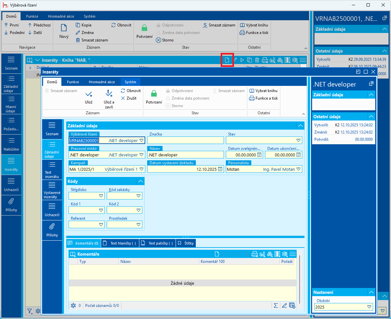Click copy icon in Inzeráty - Kniha toolbar
Viewport: 391px width, 319px height.
[249, 60]
